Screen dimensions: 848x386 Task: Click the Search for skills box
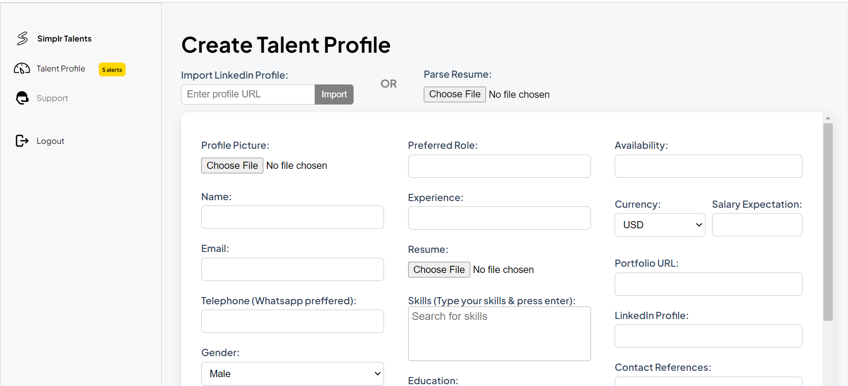(x=499, y=334)
